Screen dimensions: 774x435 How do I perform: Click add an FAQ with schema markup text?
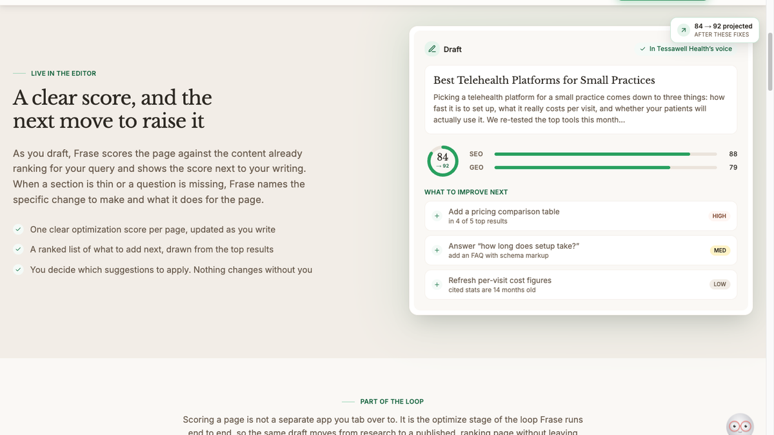coord(499,256)
